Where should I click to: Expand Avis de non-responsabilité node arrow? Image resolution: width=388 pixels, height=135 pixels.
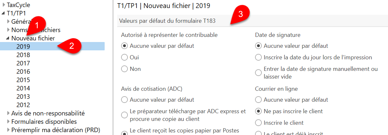[x=8, y=113]
